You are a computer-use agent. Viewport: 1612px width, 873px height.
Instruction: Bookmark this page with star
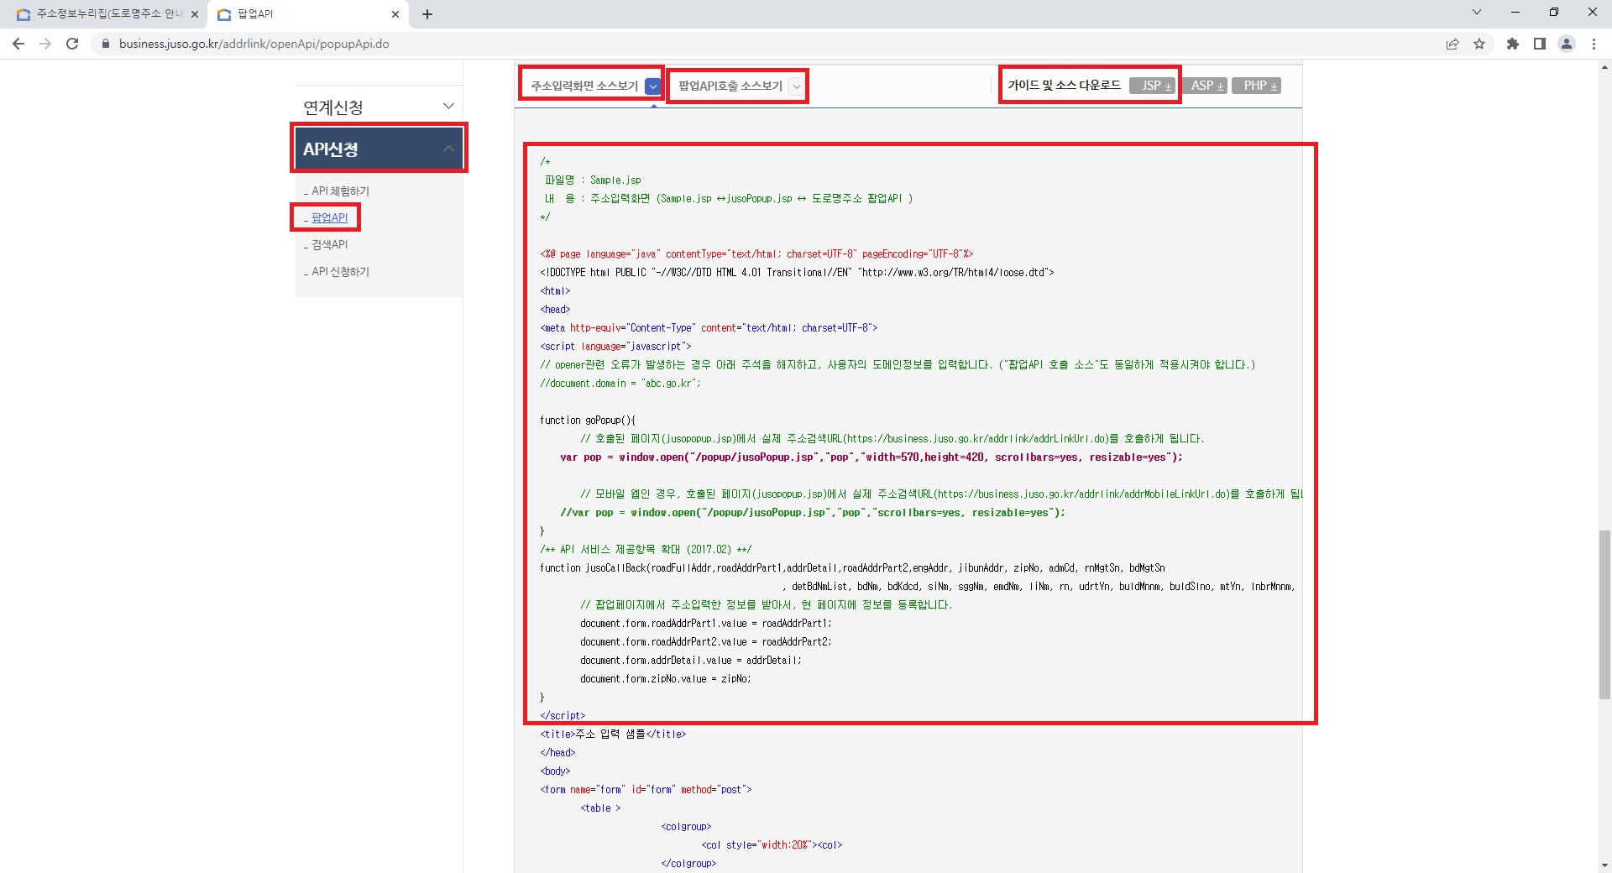tap(1479, 44)
